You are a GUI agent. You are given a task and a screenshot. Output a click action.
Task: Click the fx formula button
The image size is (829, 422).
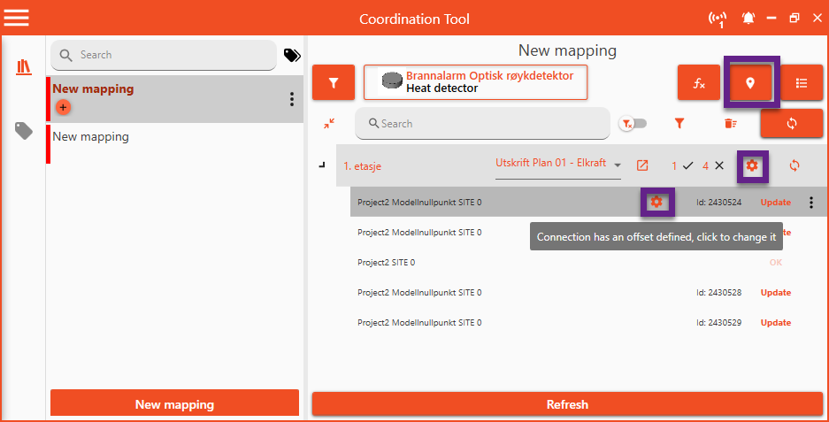point(699,83)
